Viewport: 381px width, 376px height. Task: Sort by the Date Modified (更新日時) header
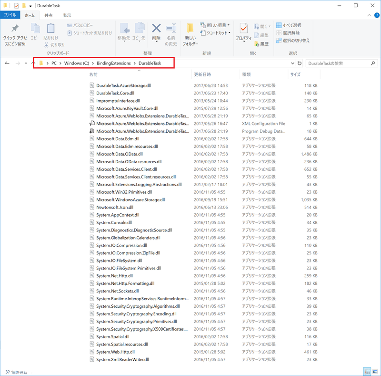(202, 74)
